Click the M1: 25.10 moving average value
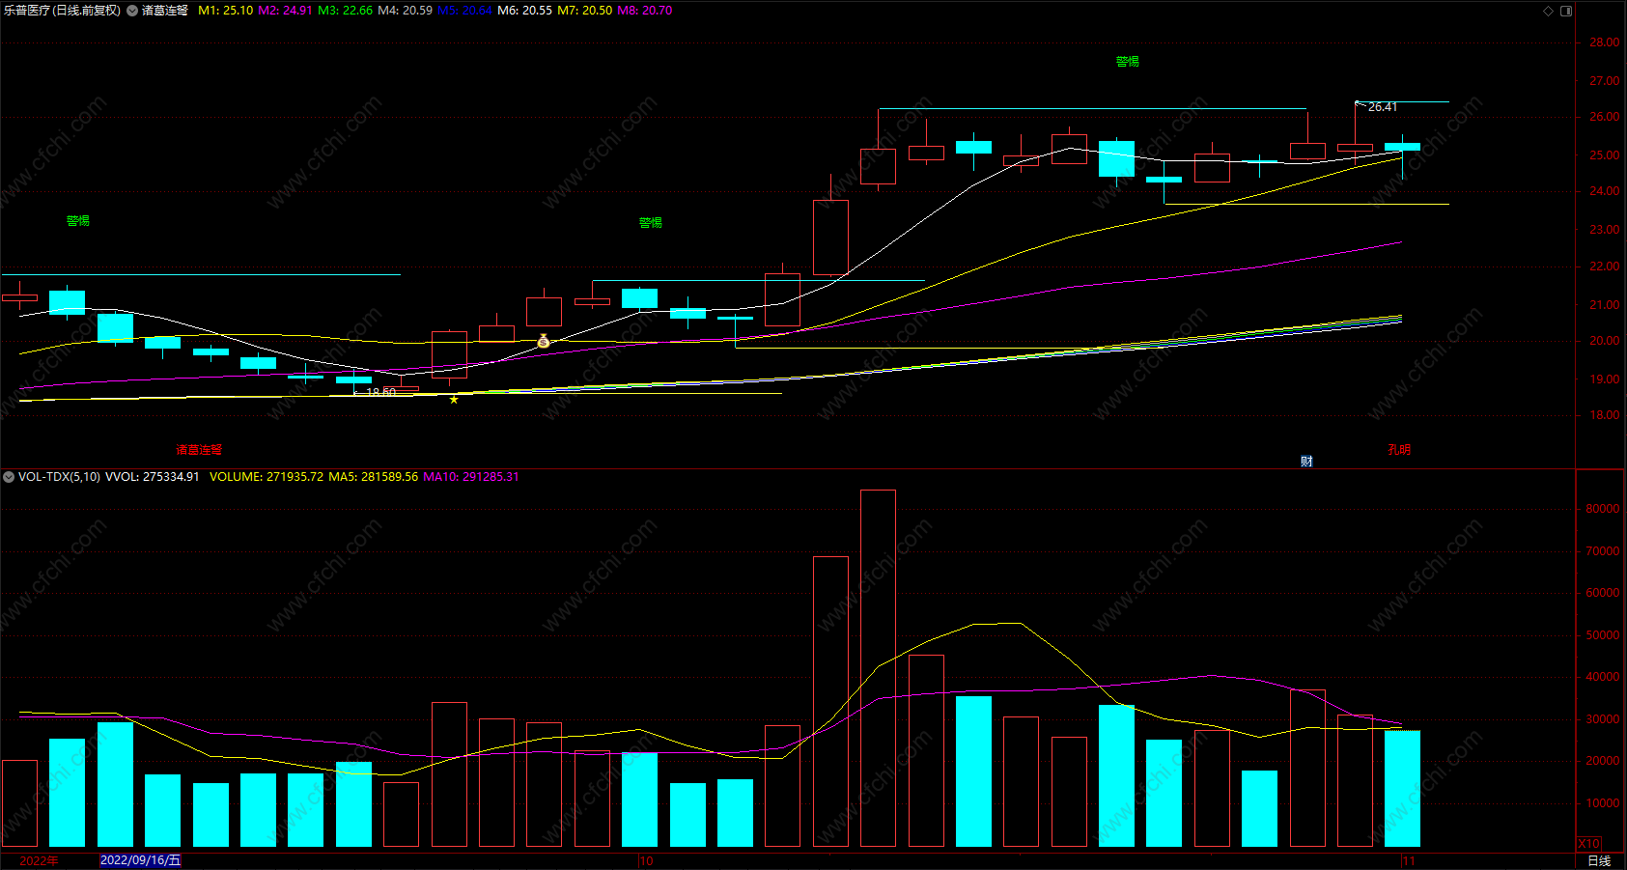 225,11
